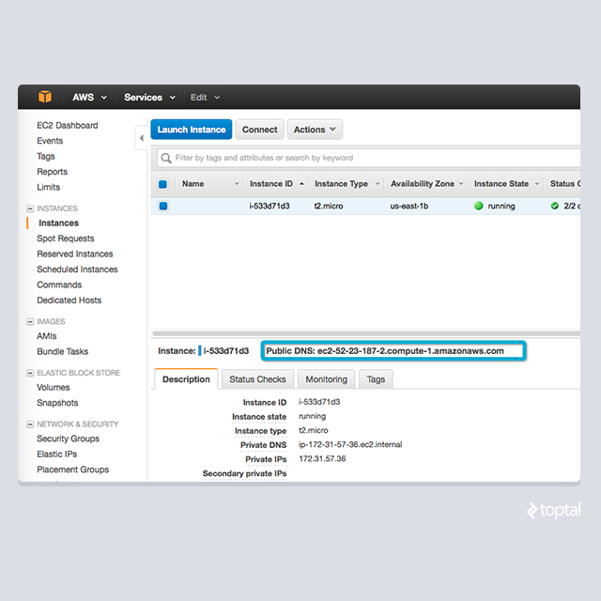Open the AWS dropdown menu
Image resolution: width=601 pixels, height=601 pixels.
[x=89, y=98]
